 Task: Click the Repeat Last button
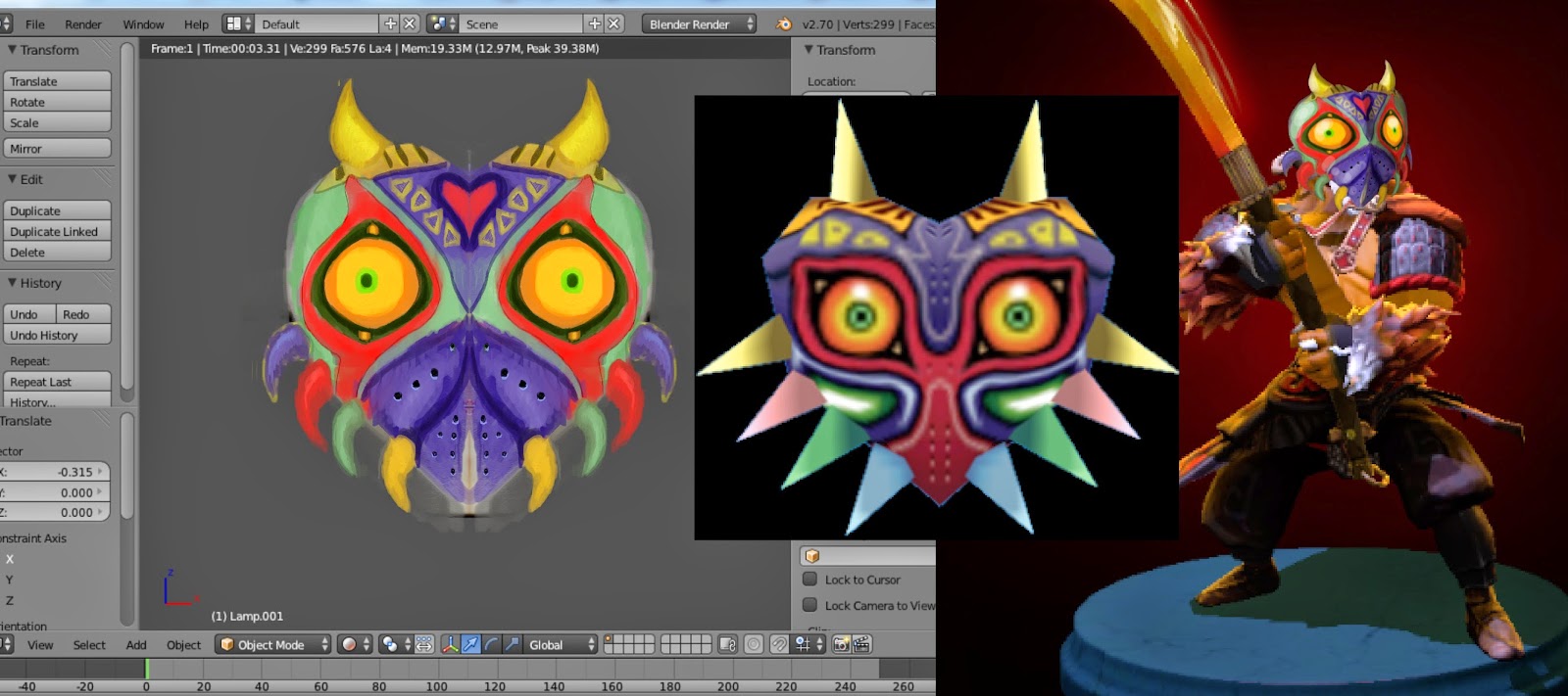[57, 382]
